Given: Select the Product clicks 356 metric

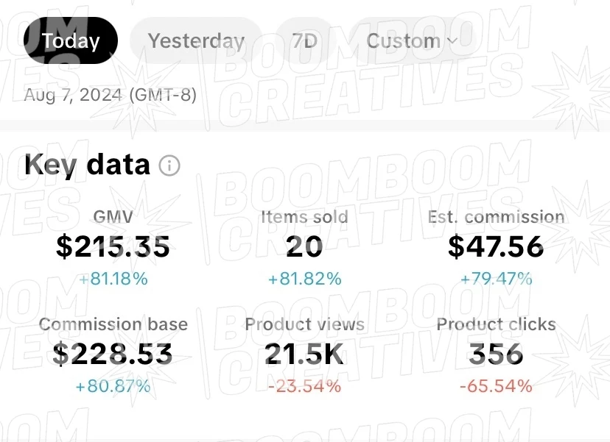Looking at the screenshot, I should 496,355.
